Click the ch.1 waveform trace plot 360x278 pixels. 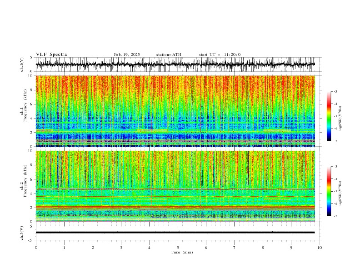click(175, 65)
